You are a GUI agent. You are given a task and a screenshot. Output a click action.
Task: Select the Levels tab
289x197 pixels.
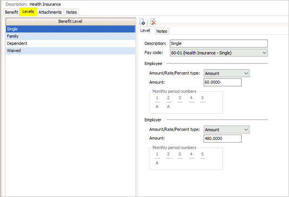pos(28,11)
